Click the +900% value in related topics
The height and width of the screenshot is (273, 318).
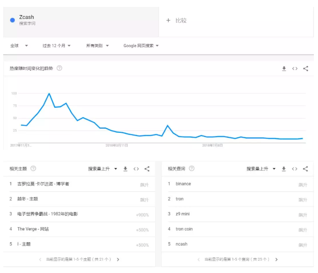(142, 215)
